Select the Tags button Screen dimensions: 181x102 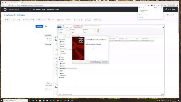(x=46, y=26)
